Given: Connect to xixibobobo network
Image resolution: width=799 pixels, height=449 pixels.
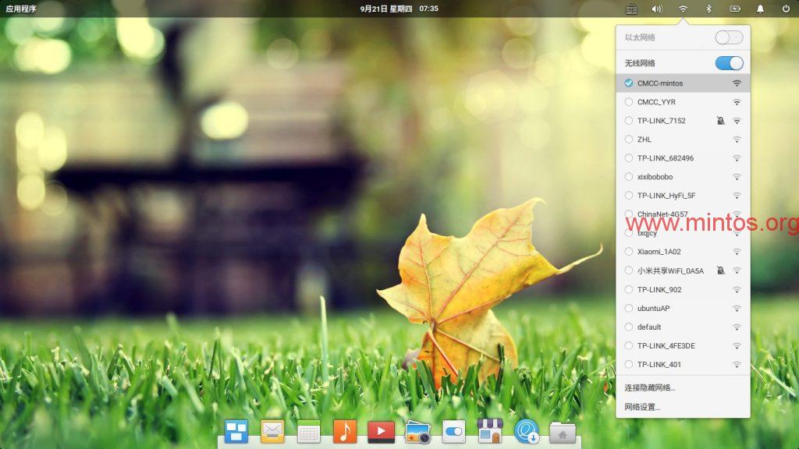Looking at the screenshot, I should [x=683, y=177].
